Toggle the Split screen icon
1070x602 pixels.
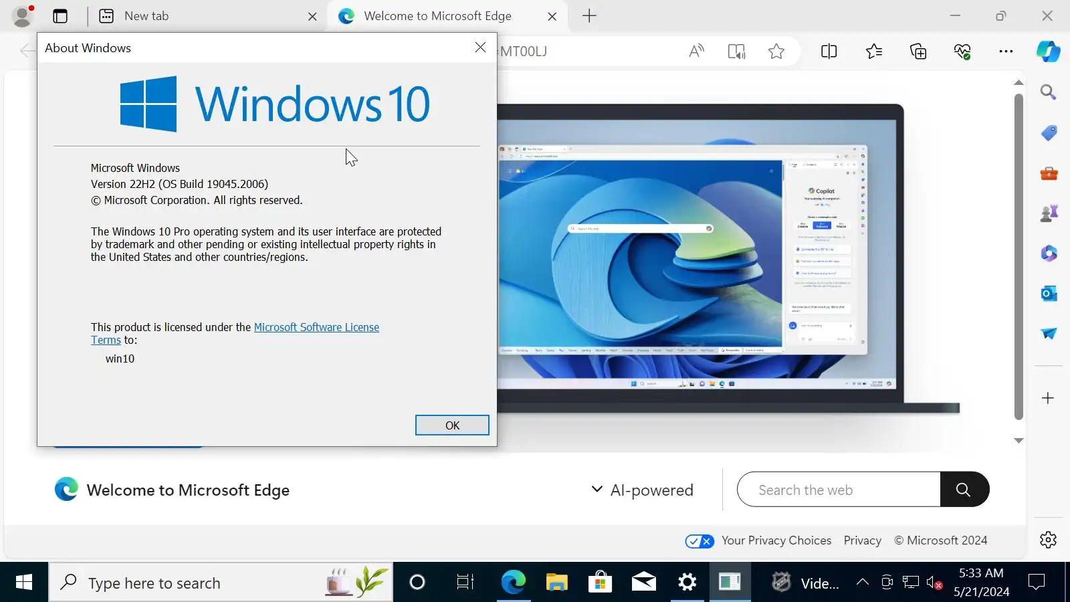[829, 52]
